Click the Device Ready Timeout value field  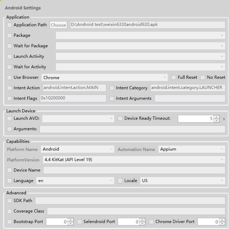tap(196, 118)
